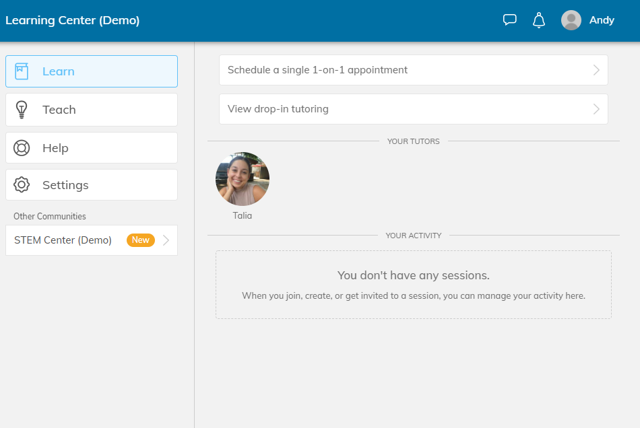Click the notifications bell icon
Viewport: 640px width, 428px height.
[539, 20]
